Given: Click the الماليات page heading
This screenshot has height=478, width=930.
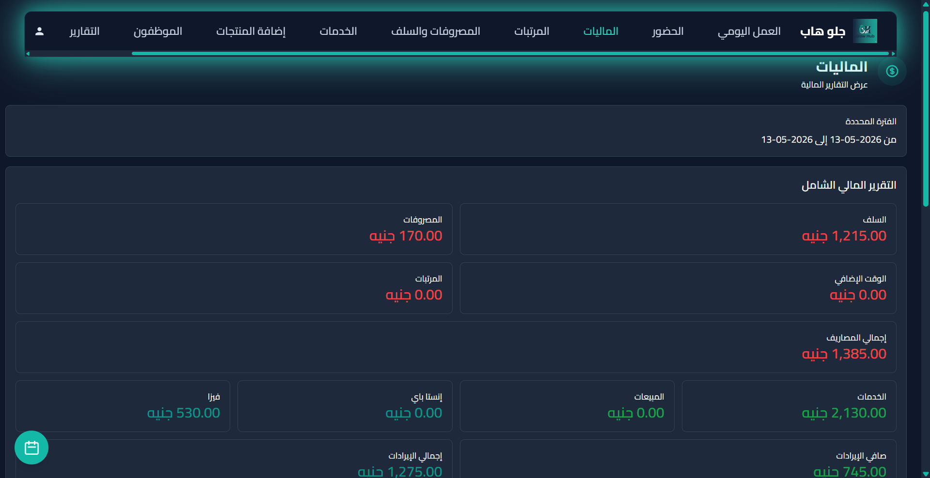Looking at the screenshot, I should (x=842, y=67).
